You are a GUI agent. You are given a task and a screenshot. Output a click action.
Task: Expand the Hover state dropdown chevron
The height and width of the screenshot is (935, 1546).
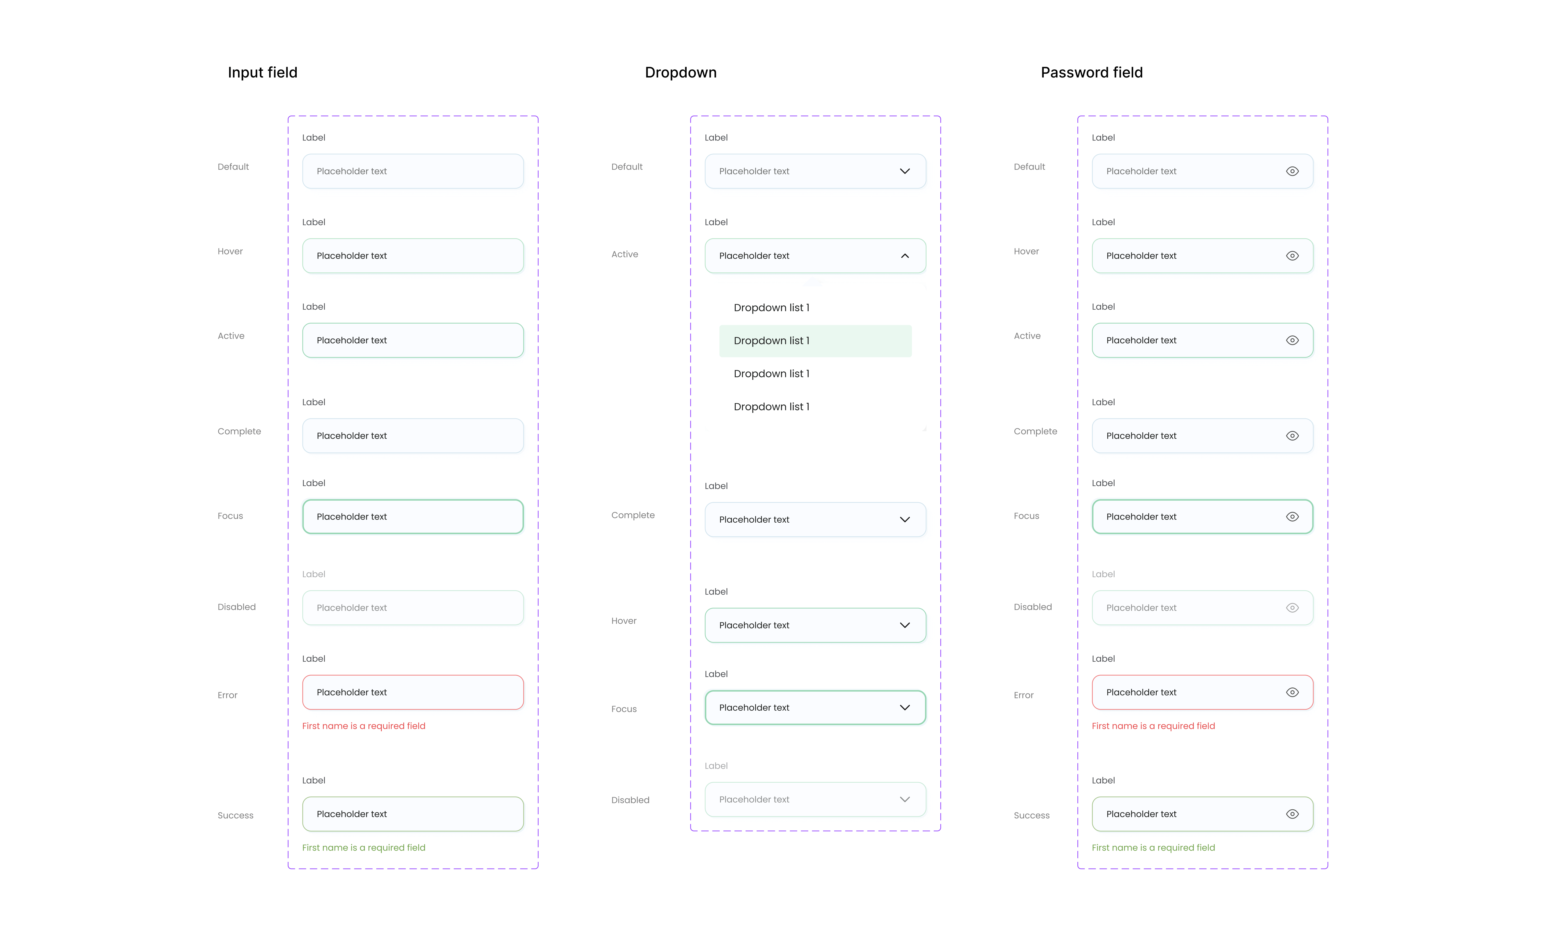pos(905,625)
